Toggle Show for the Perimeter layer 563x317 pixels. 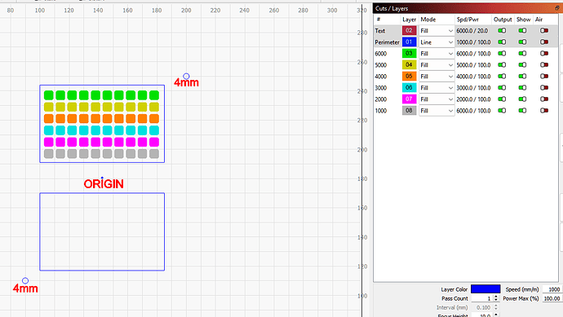coord(522,42)
